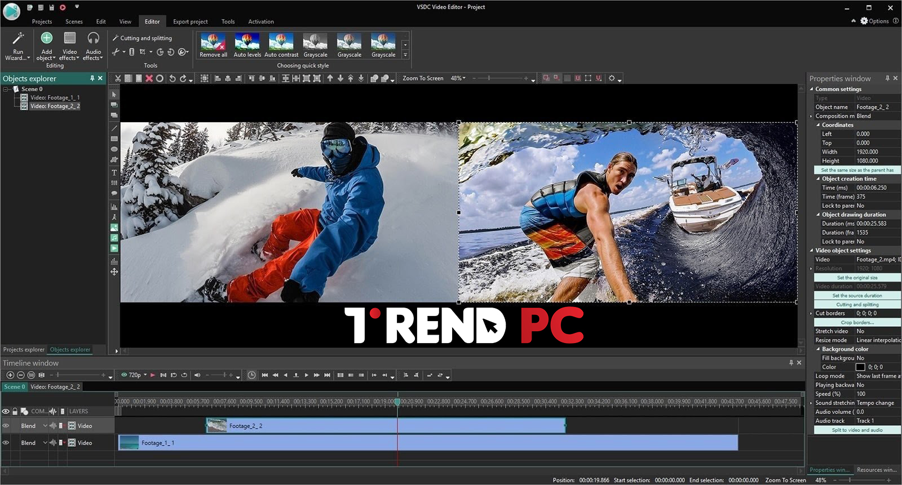The width and height of the screenshot is (902, 485).
Task: Pin the Properties window panel
Action: point(887,78)
